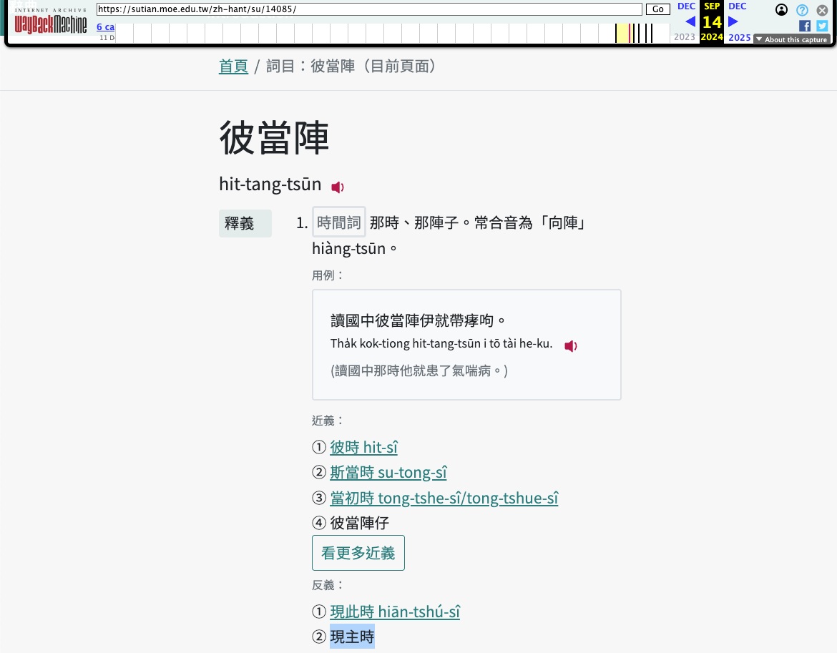Open the 首頁 homepage link
This screenshot has width=837, height=653.
coord(233,66)
